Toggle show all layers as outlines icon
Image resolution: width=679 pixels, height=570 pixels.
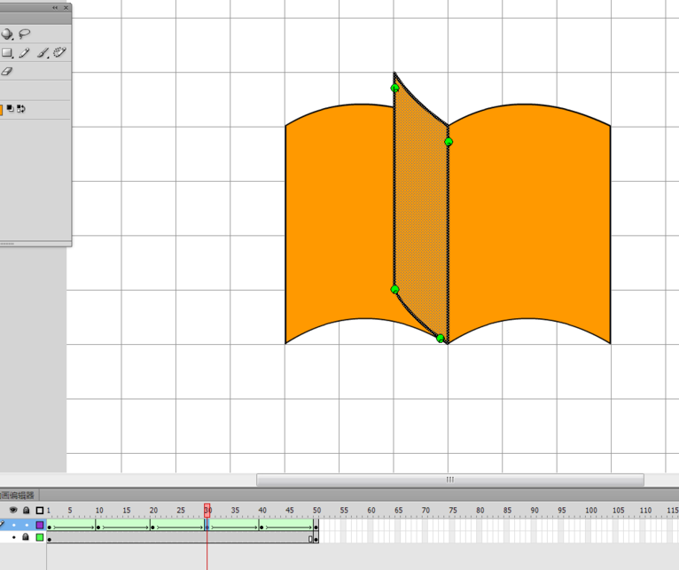39,511
